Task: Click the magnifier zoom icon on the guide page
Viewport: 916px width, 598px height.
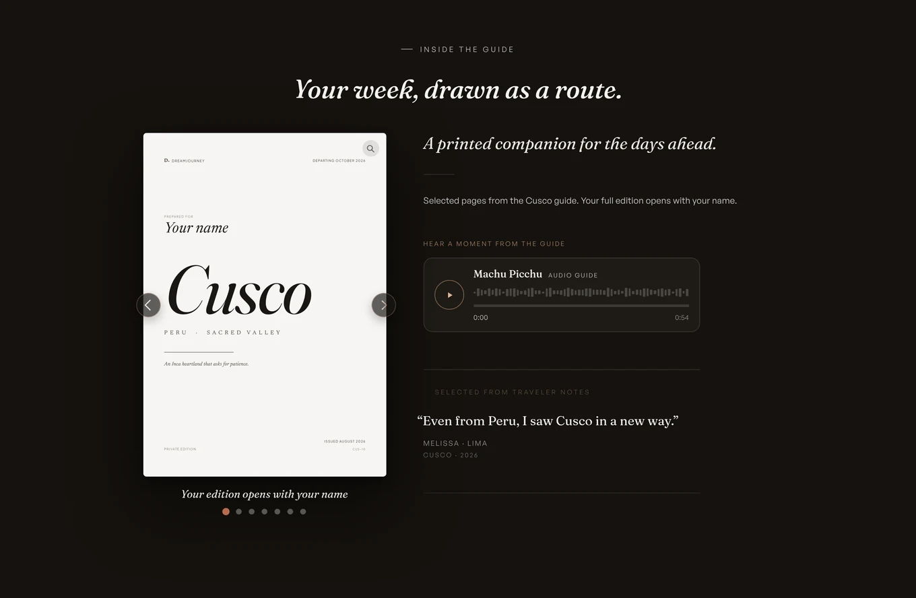Action: coord(370,148)
